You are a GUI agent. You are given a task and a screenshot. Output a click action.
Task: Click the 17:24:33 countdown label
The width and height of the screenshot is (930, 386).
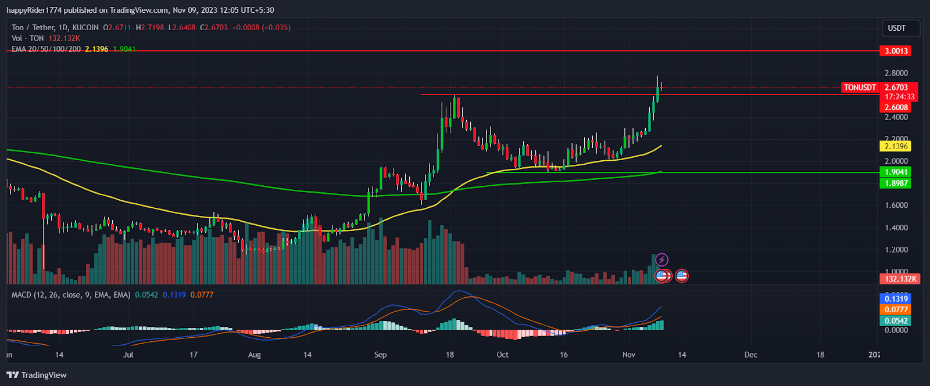pyautogui.click(x=899, y=97)
